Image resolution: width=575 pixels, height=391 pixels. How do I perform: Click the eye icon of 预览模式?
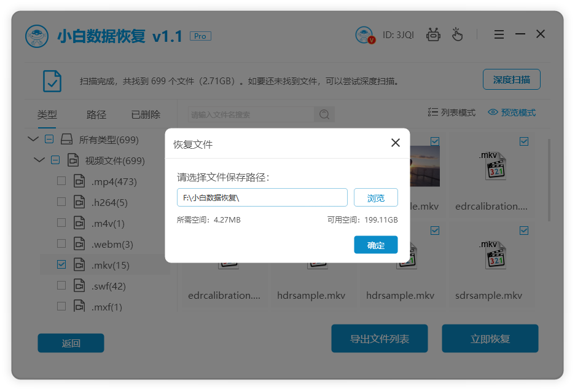click(493, 113)
